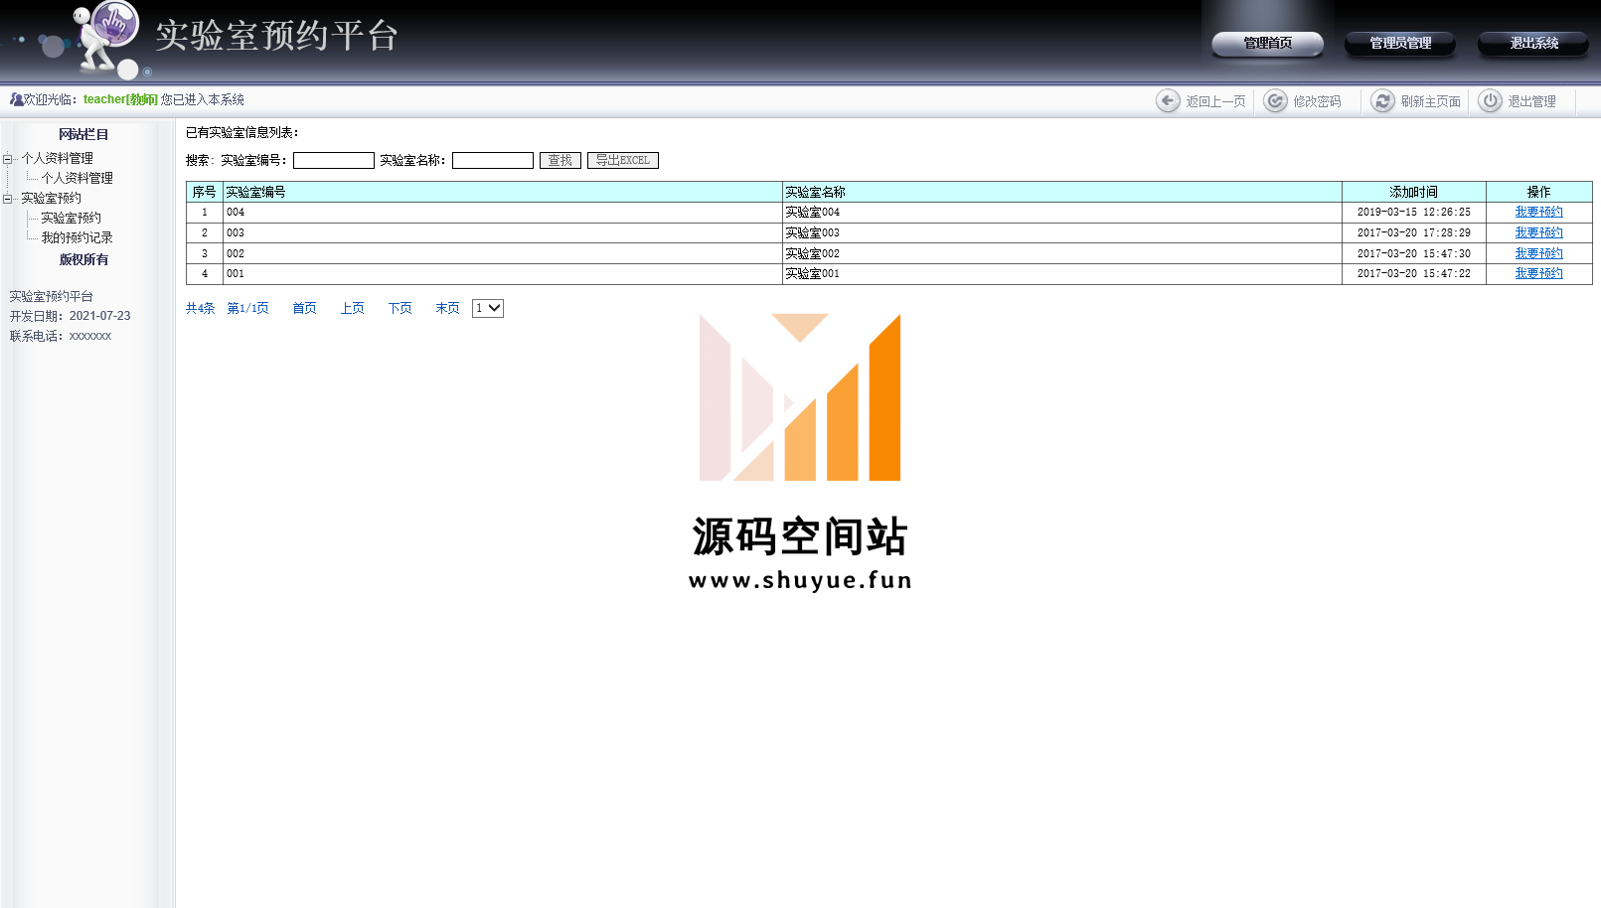Click the 序号 column header
1601x908 pixels.
tap(205, 192)
